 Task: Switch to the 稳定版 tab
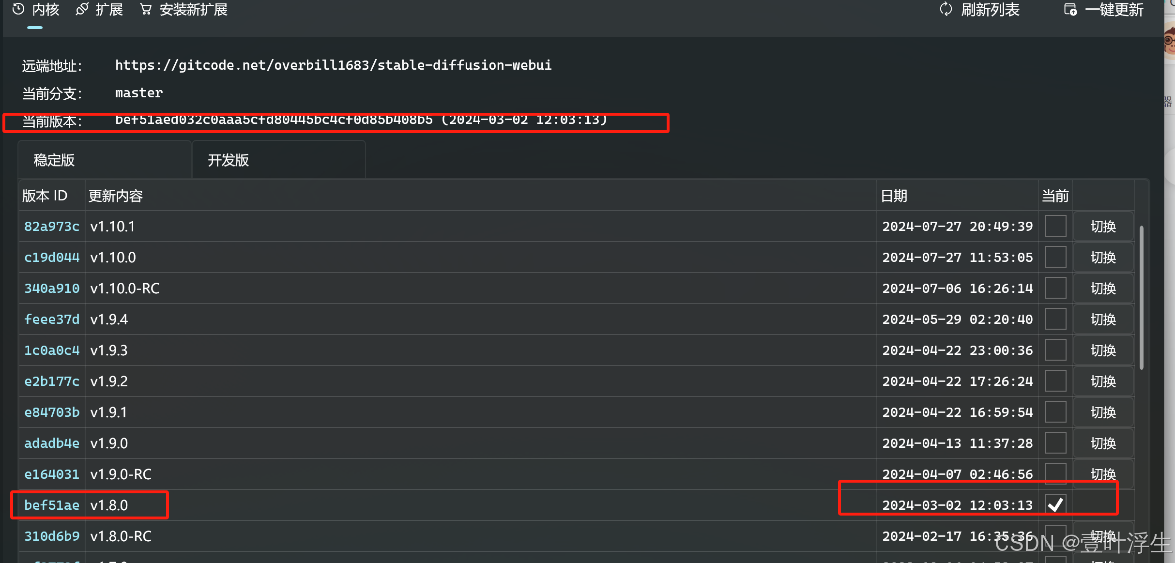pos(53,160)
